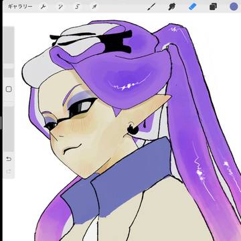The width and height of the screenshot is (241, 241).
Task: Select the Smudge finger tool
Action: point(171,7)
